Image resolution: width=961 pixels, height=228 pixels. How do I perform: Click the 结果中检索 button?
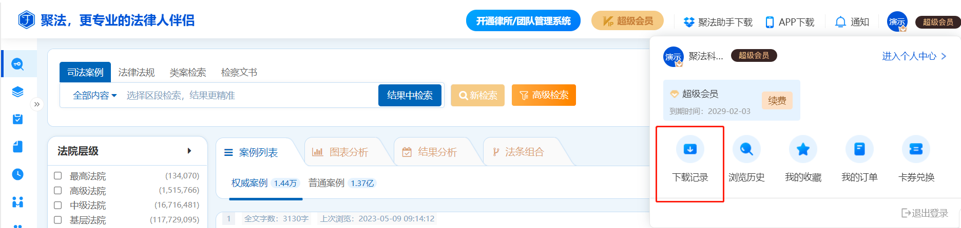click(x=410, y=96)
